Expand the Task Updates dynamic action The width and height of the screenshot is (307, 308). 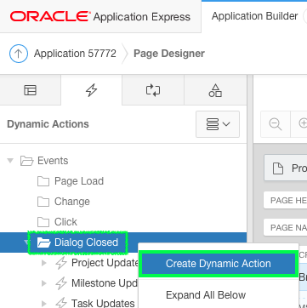44,303
